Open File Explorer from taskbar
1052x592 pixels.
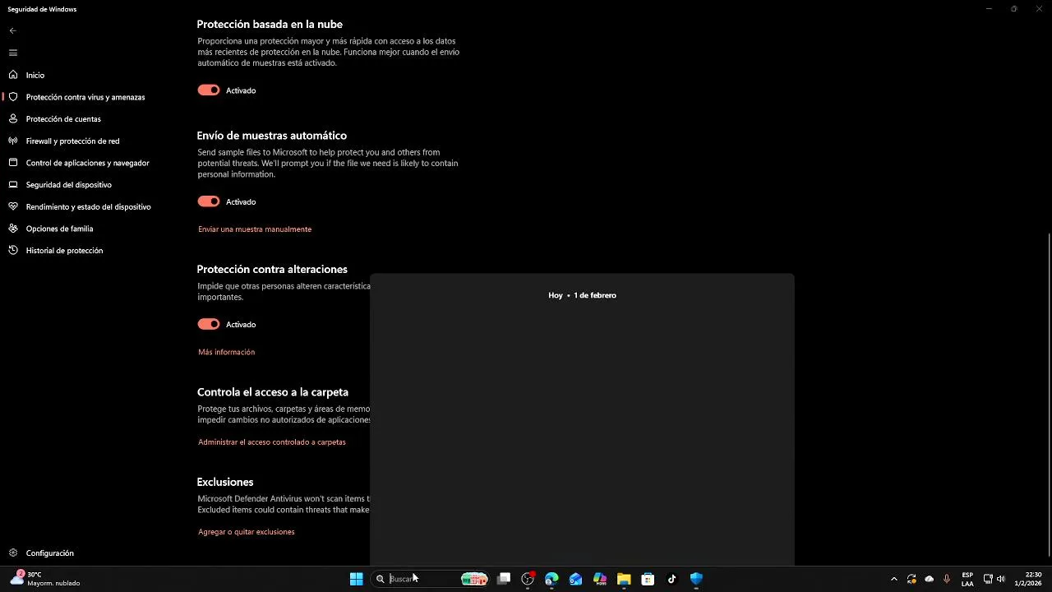coord(624,579)
